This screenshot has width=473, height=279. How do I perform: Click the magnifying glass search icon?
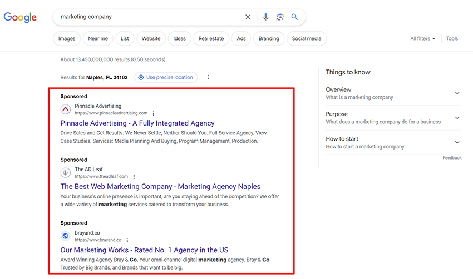pos(294,17)
